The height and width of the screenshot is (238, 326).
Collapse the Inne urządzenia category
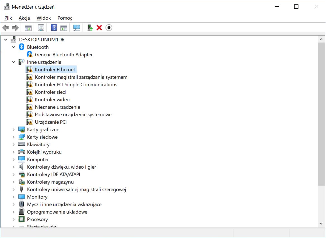(14, 62)
